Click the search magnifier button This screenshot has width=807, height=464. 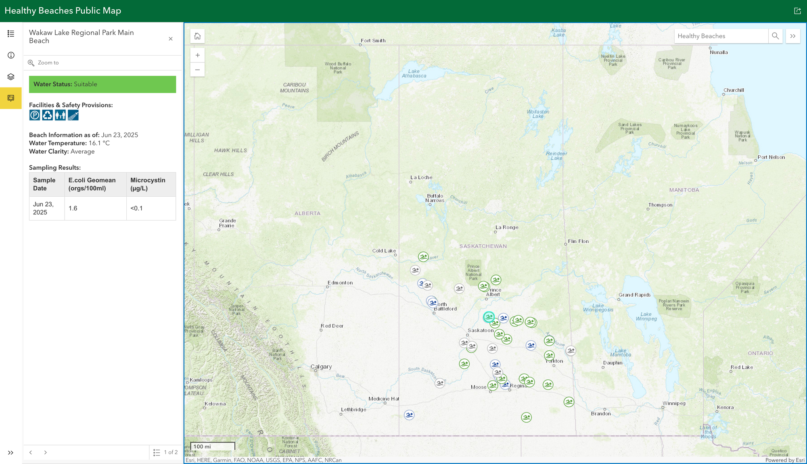tap(775, 36)
